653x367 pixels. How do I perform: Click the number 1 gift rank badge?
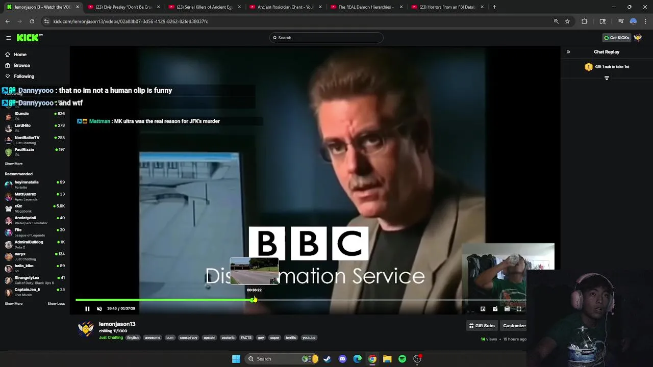(x=588, y=67)
